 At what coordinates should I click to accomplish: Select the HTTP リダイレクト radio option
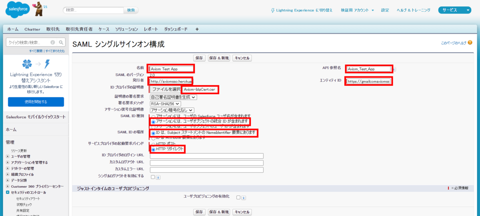click(x=153, y=149)
